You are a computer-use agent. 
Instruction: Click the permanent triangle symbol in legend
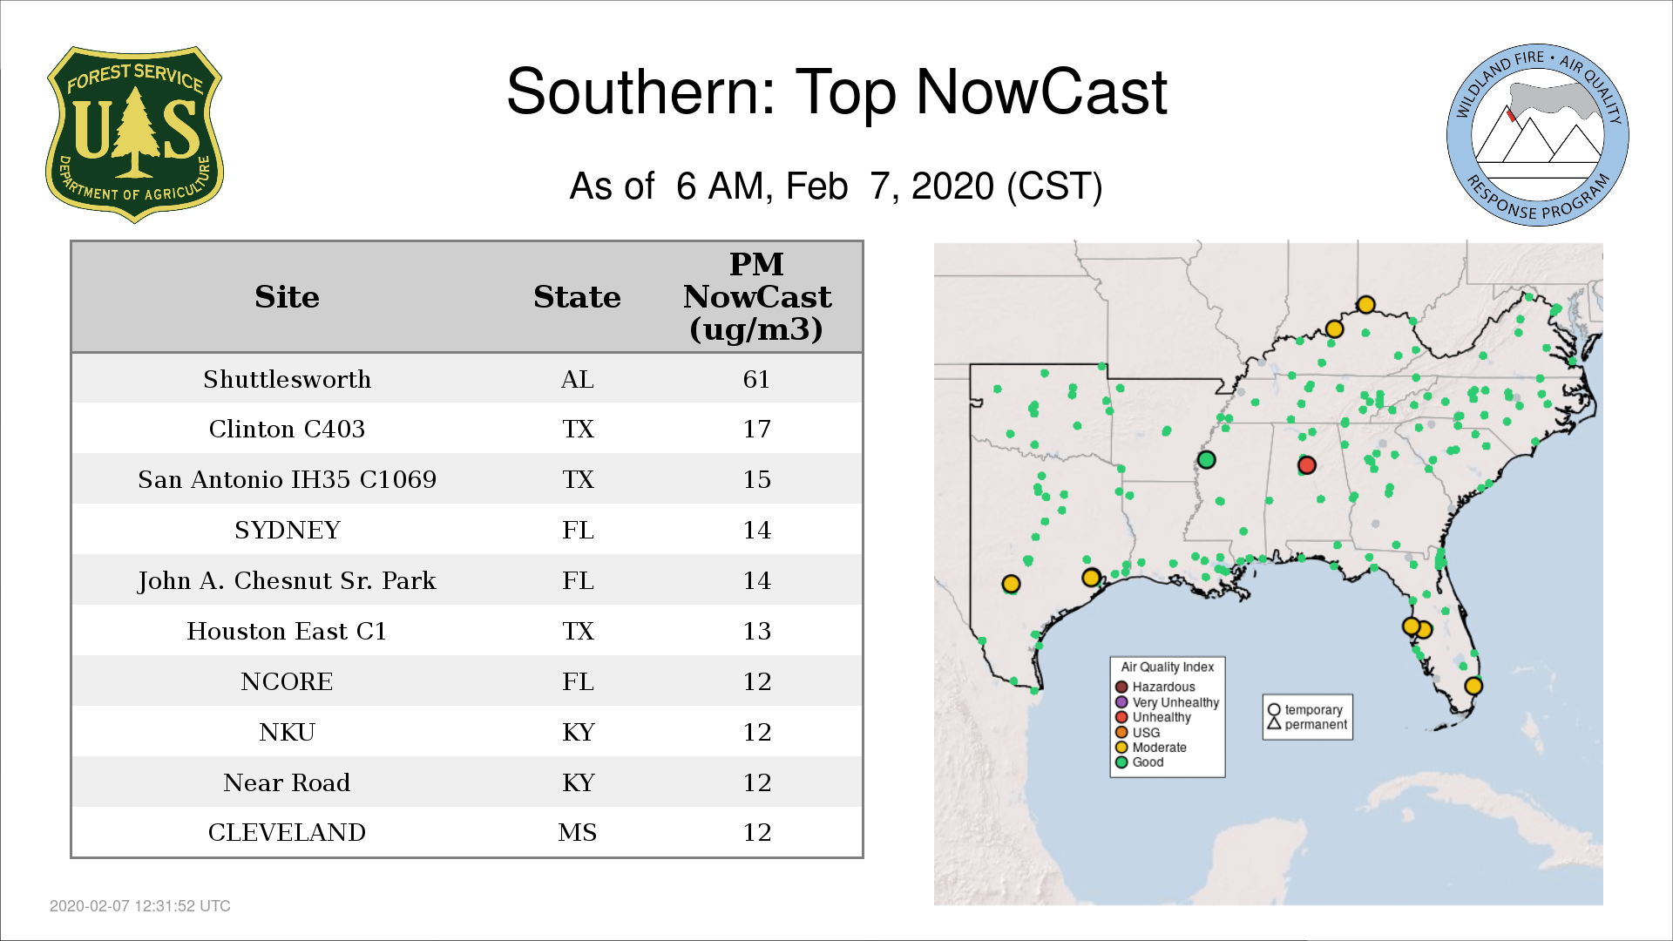[1274, 724]
